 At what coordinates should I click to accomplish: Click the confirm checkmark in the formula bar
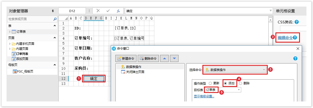click(x=108, y=11)
